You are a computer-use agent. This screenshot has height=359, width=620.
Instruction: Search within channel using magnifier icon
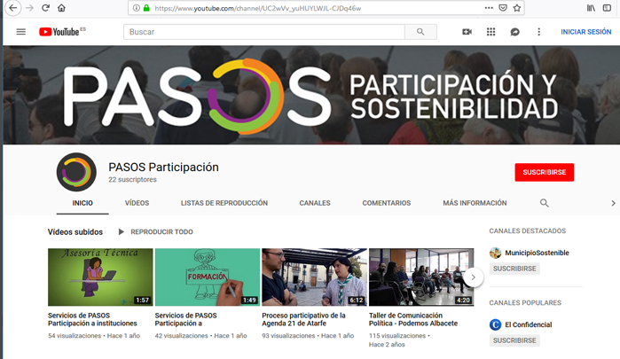(x=544, y=203)
